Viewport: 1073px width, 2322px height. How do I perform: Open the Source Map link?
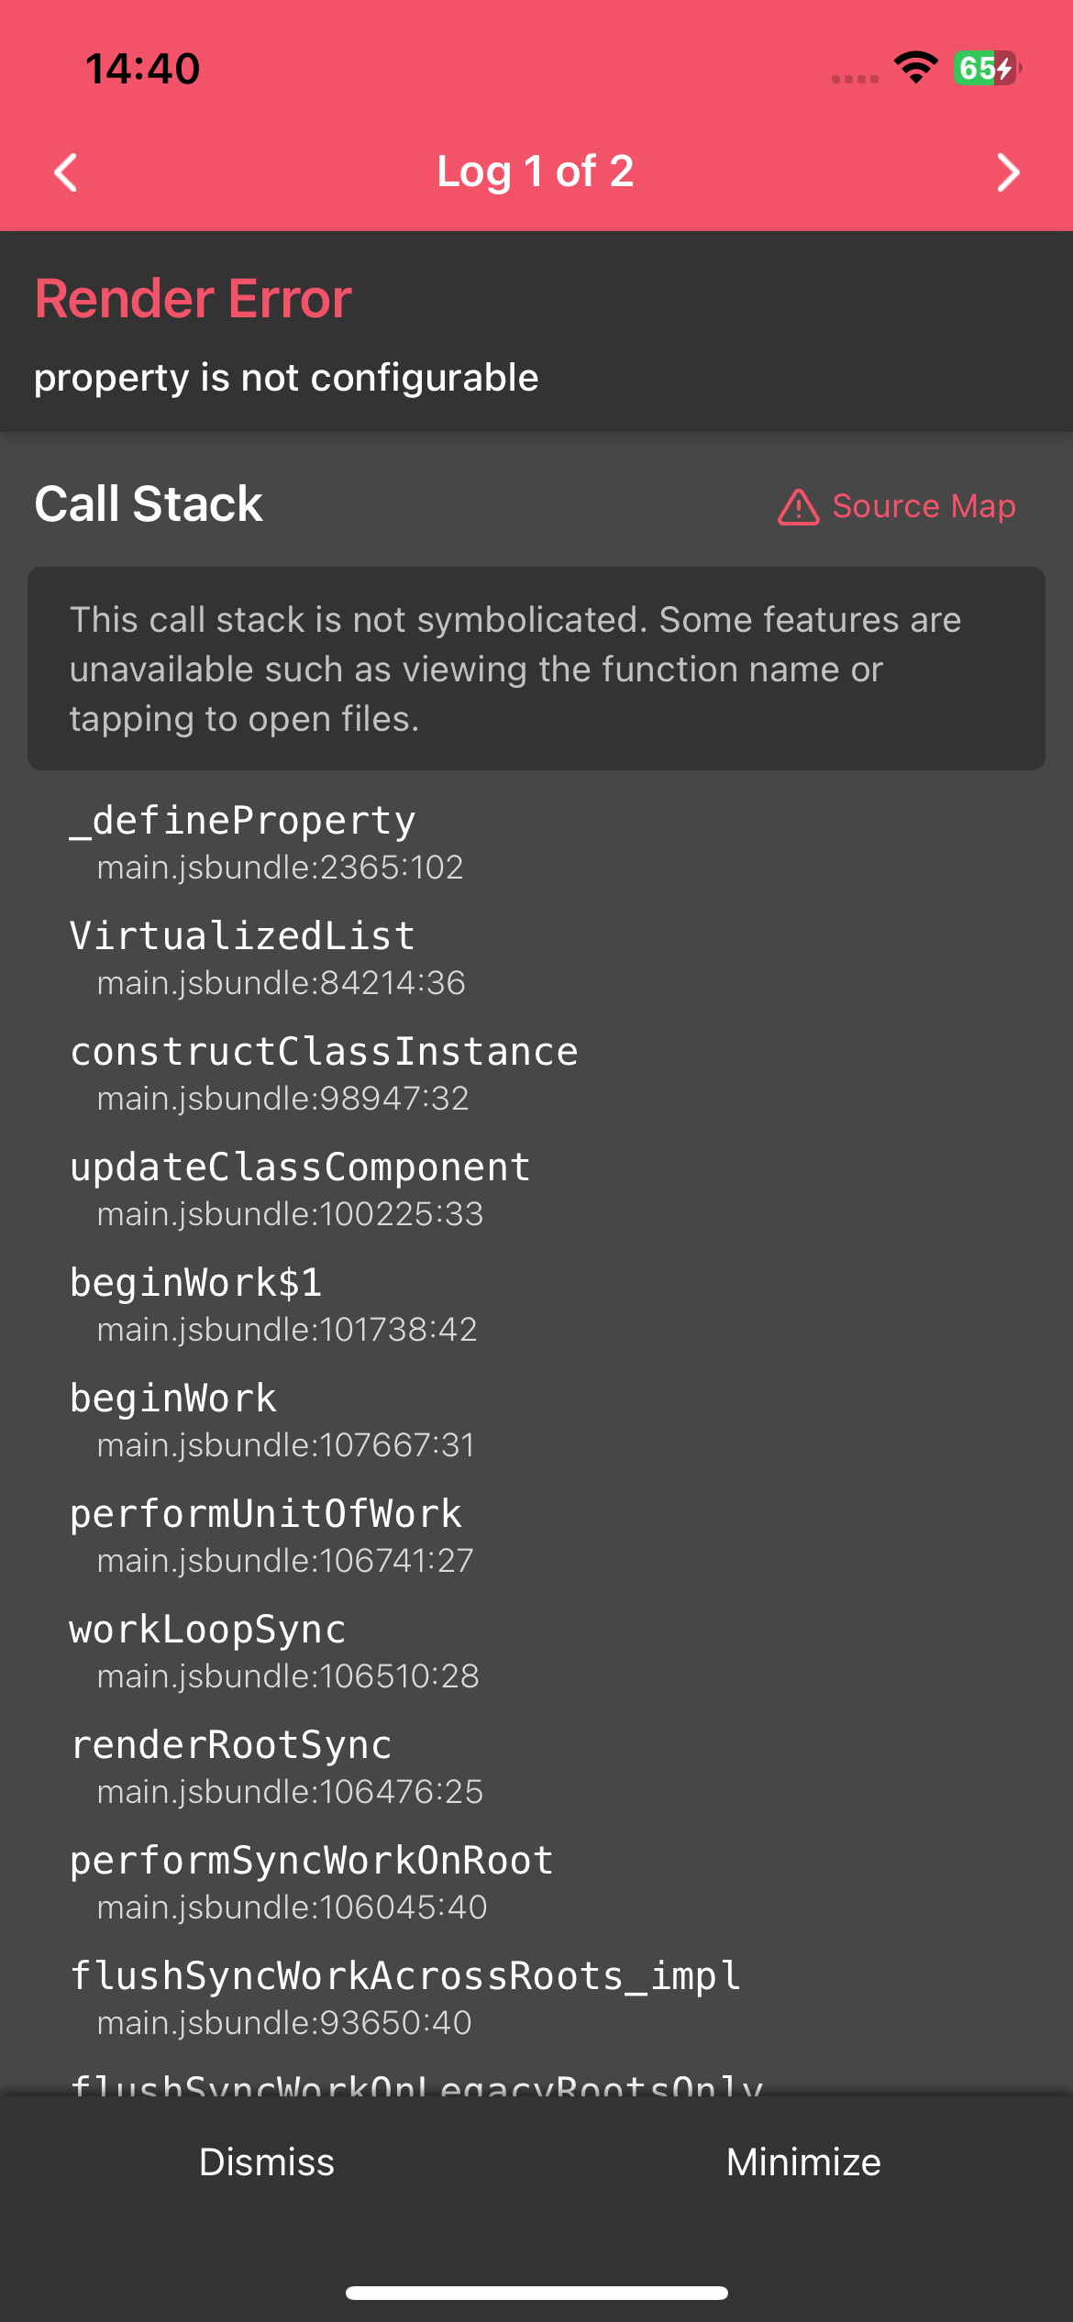[x=924, y=506]
